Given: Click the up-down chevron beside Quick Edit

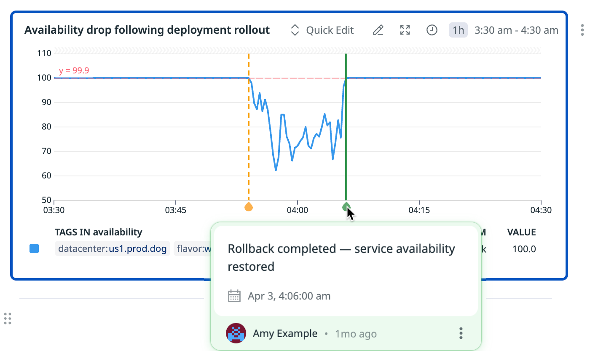Looking at the screenshot, I should tap(295, 30).
